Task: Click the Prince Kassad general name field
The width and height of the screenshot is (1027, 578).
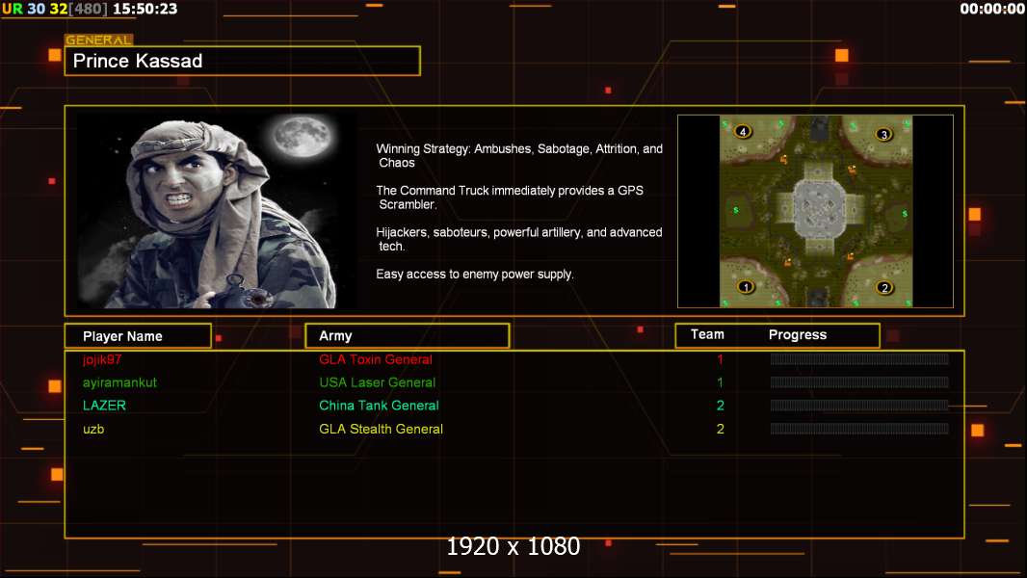Action: (243, 61)
